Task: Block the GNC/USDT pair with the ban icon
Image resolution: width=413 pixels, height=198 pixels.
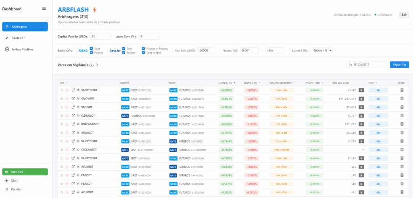Action: tap(67, 99)
